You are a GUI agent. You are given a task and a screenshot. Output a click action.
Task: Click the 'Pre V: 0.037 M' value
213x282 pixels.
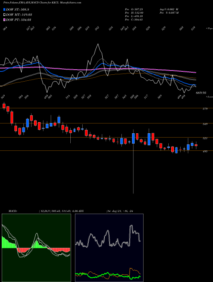[169, 12]
